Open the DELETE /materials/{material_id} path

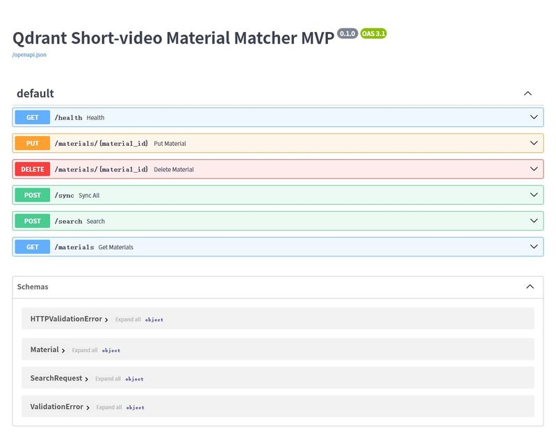pyautogui.click(x=101, y=169)
